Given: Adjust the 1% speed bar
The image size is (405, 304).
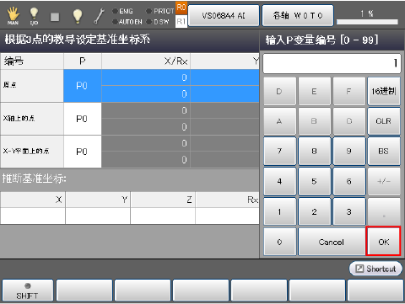Looking at the screenshot, I should pos(367,22).
